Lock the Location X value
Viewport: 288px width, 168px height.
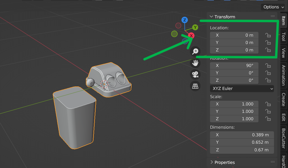point(268,35)
